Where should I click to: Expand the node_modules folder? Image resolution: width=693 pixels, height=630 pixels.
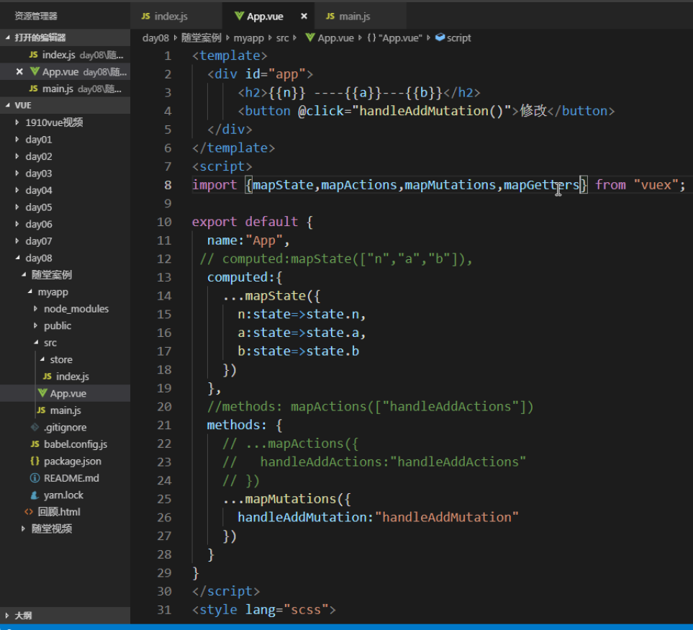tap(65, 309)
